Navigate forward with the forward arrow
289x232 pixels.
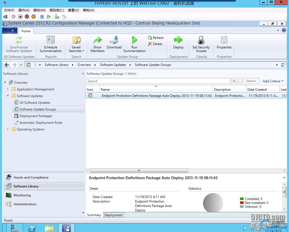[14, 65]
